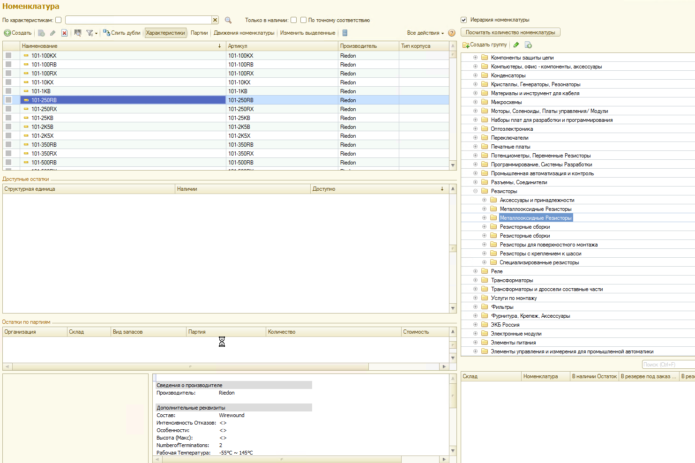Select the 101-350RB row in list
The height and width of the screenshot is (463, 695).
pos(44,145)
